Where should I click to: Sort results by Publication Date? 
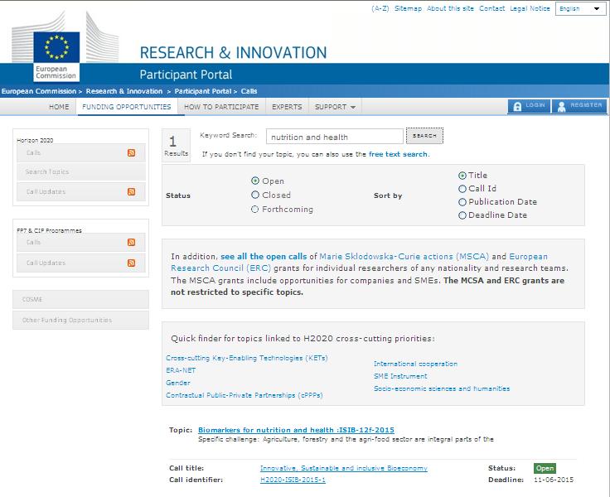(x=462, y=202)
